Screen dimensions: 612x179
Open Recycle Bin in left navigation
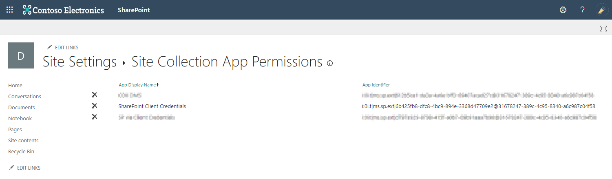pos(21,152)
